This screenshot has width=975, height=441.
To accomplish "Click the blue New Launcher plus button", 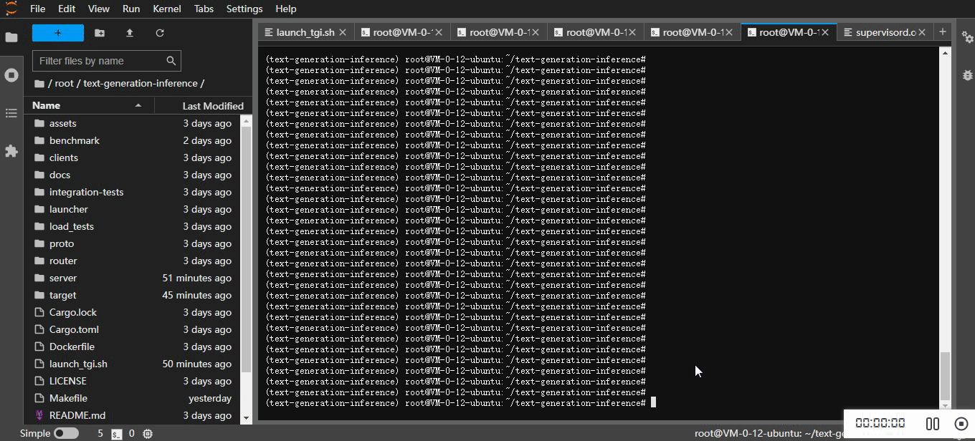I will [x=58, y=33].
